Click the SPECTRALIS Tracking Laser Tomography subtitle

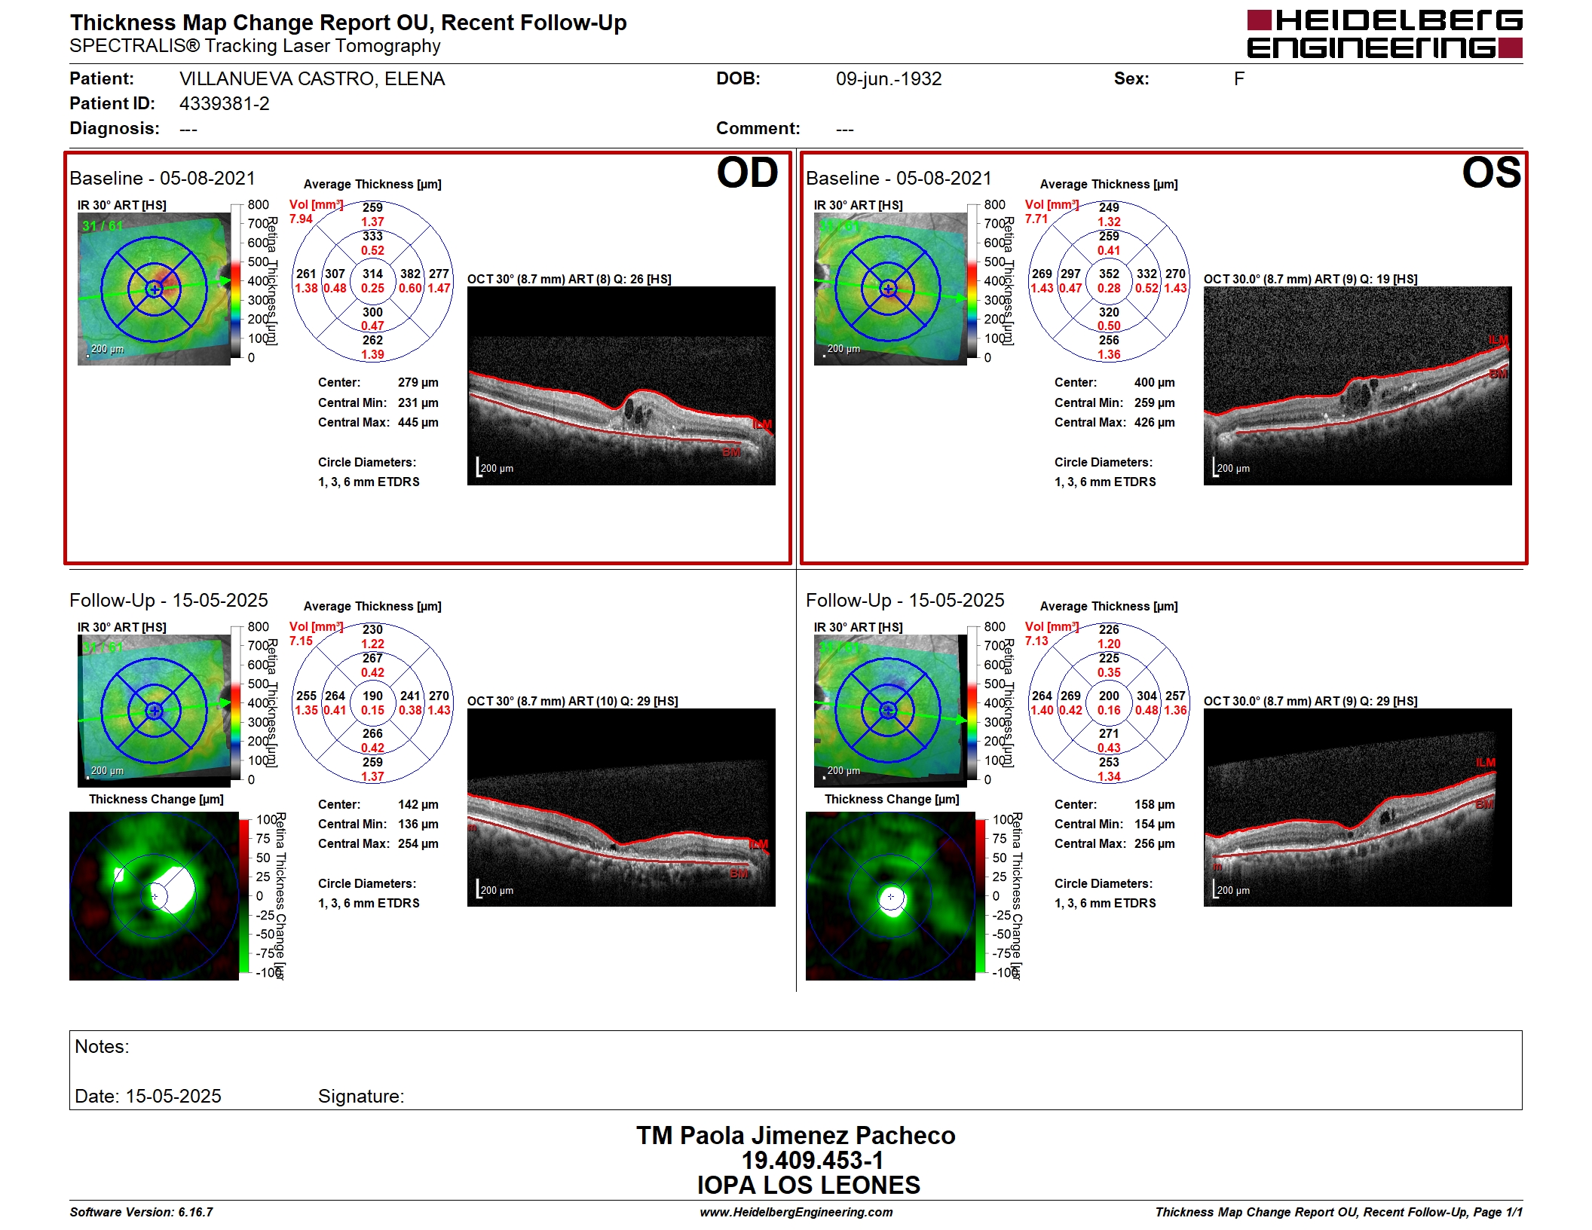(x=255, y=46)
